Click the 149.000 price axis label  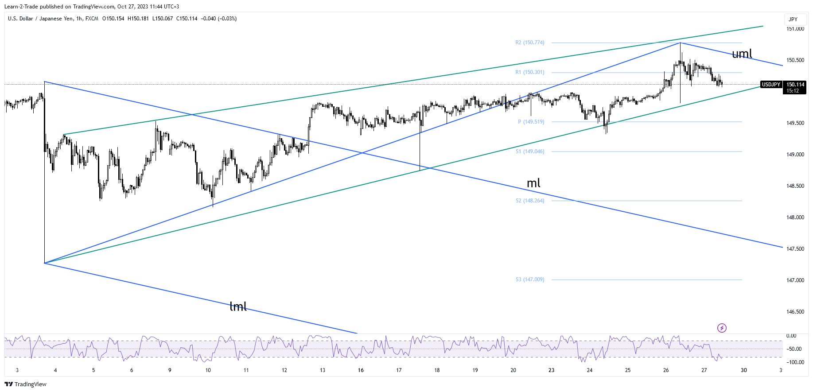coord(795,155)
